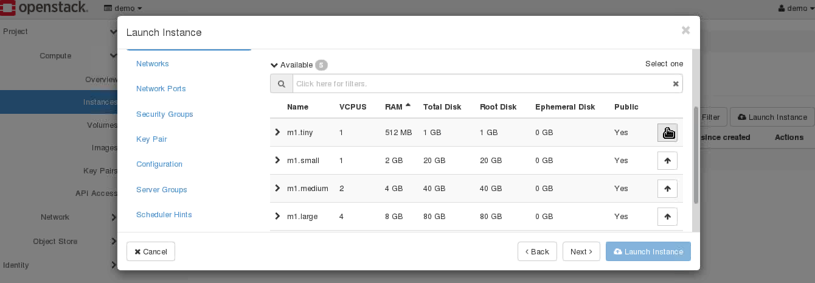The width and height of the screenshot is (815, 283).
Task: Allocate the m1.large flavor using up arrow
Action: coord(667,217)
